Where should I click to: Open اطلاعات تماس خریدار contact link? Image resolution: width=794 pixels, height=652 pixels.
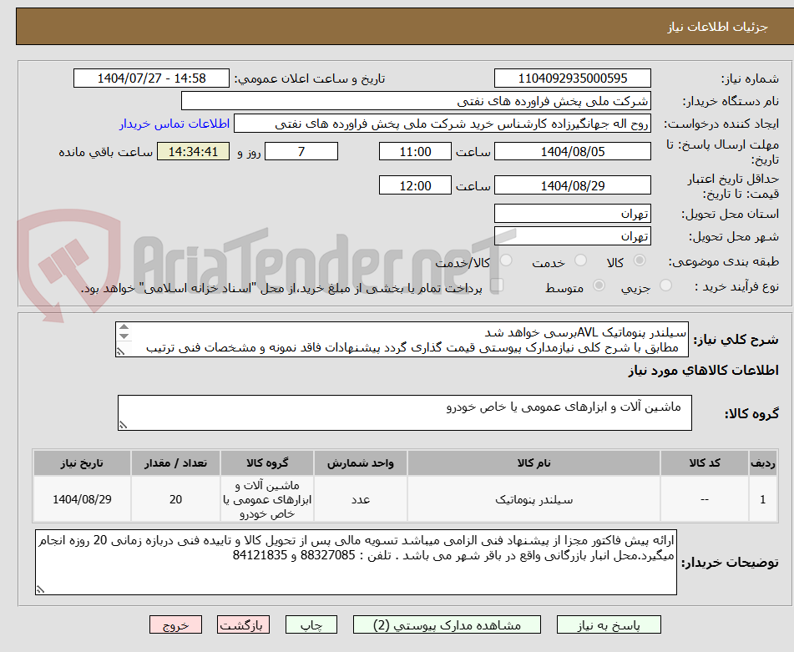pos(174,124)
